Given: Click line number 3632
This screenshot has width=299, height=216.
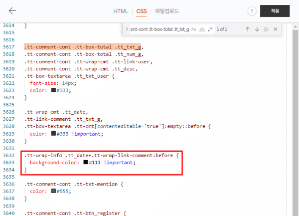Looking at the screenshot, I should tap(9, 155).
